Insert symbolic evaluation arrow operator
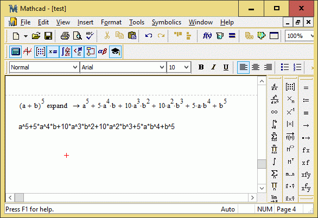Image resolution: width=318 pixels, height=218 pixels. pos(306,126)
